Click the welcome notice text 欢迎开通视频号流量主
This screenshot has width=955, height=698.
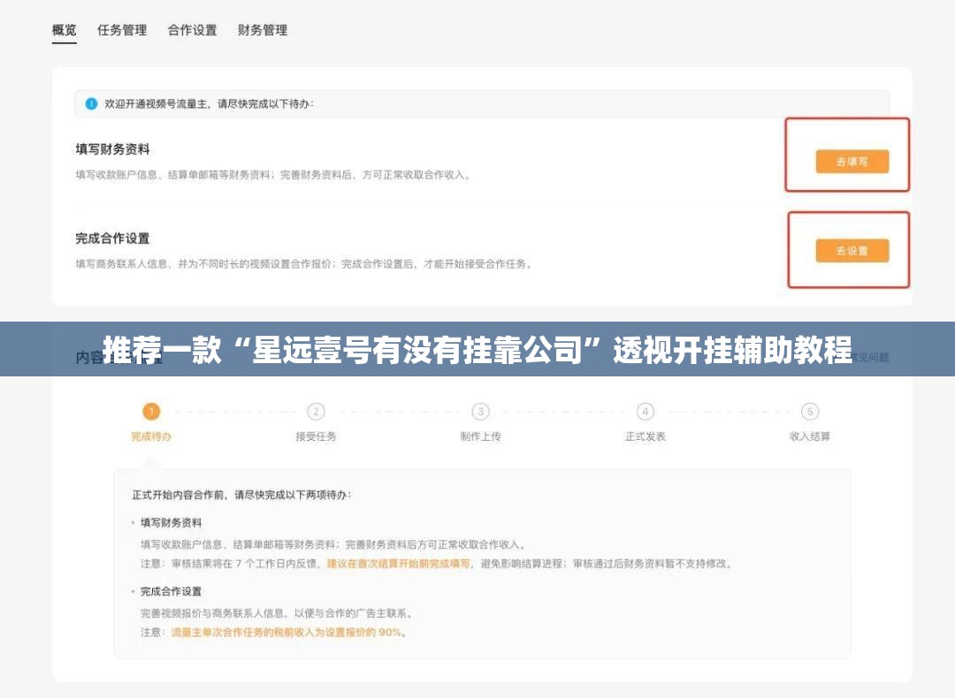click(x=209, y=103)
